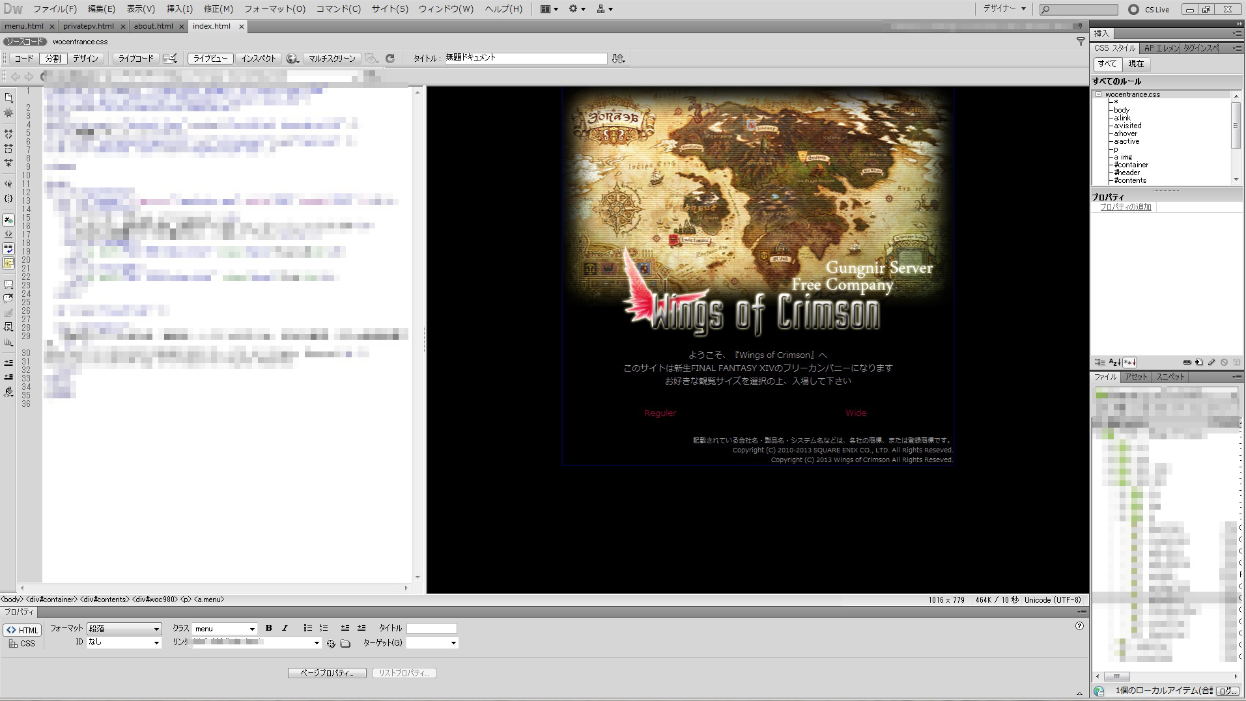The height and width of the screenshot is (701, 1246).
Task: Click the Reguler link in preview
Action: coord(660,413)
